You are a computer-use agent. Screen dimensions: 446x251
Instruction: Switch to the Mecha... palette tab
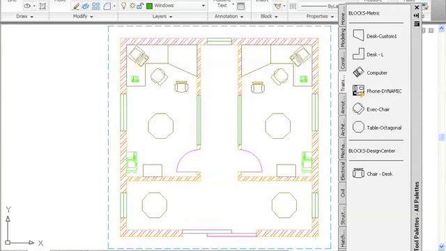click(342, 149)
